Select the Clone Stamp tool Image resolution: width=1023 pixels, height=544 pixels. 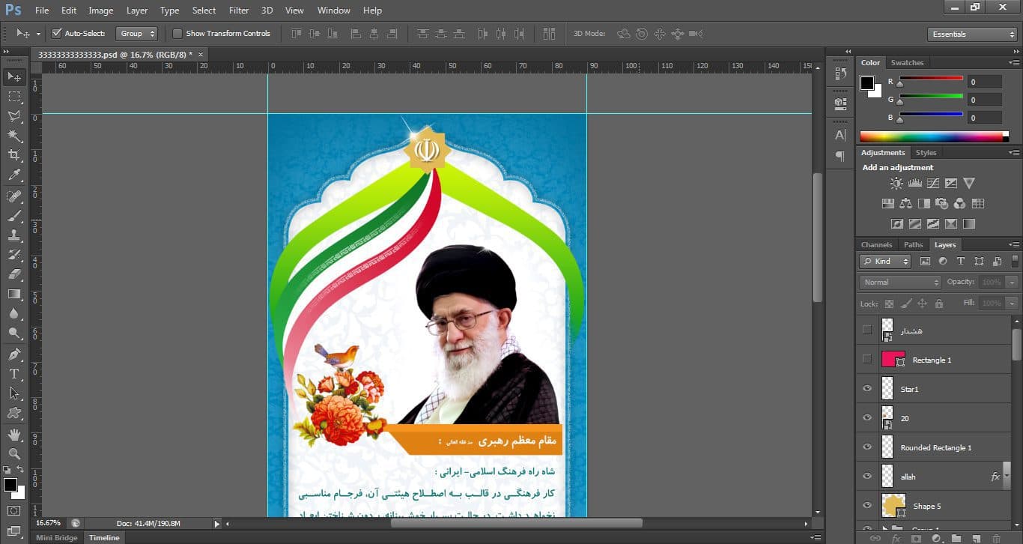(x=14, y=235)
